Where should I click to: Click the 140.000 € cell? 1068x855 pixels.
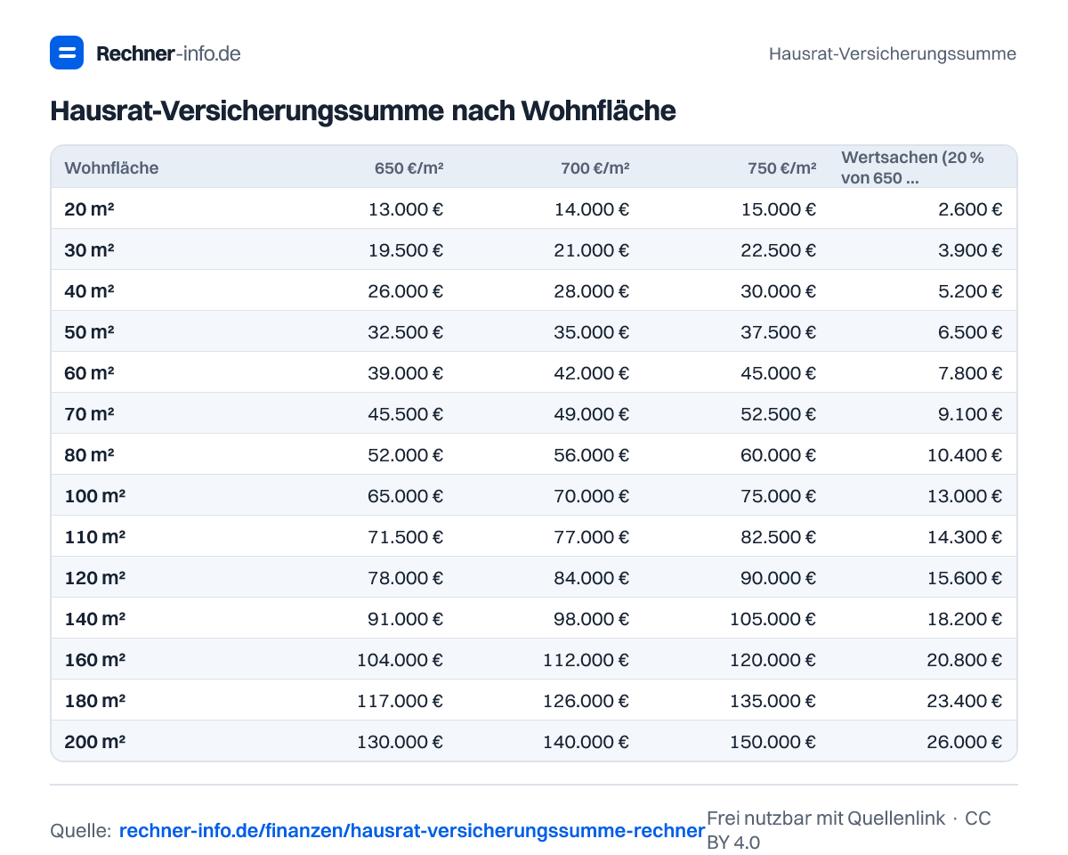(x=587, y=742)
